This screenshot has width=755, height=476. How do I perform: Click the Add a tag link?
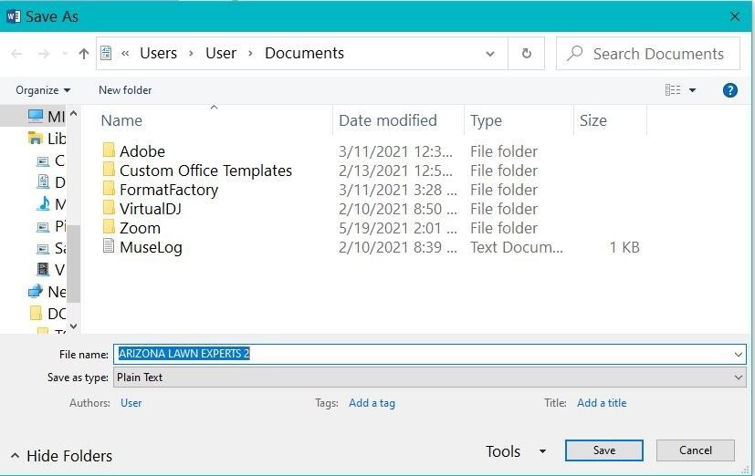point(372,402)
